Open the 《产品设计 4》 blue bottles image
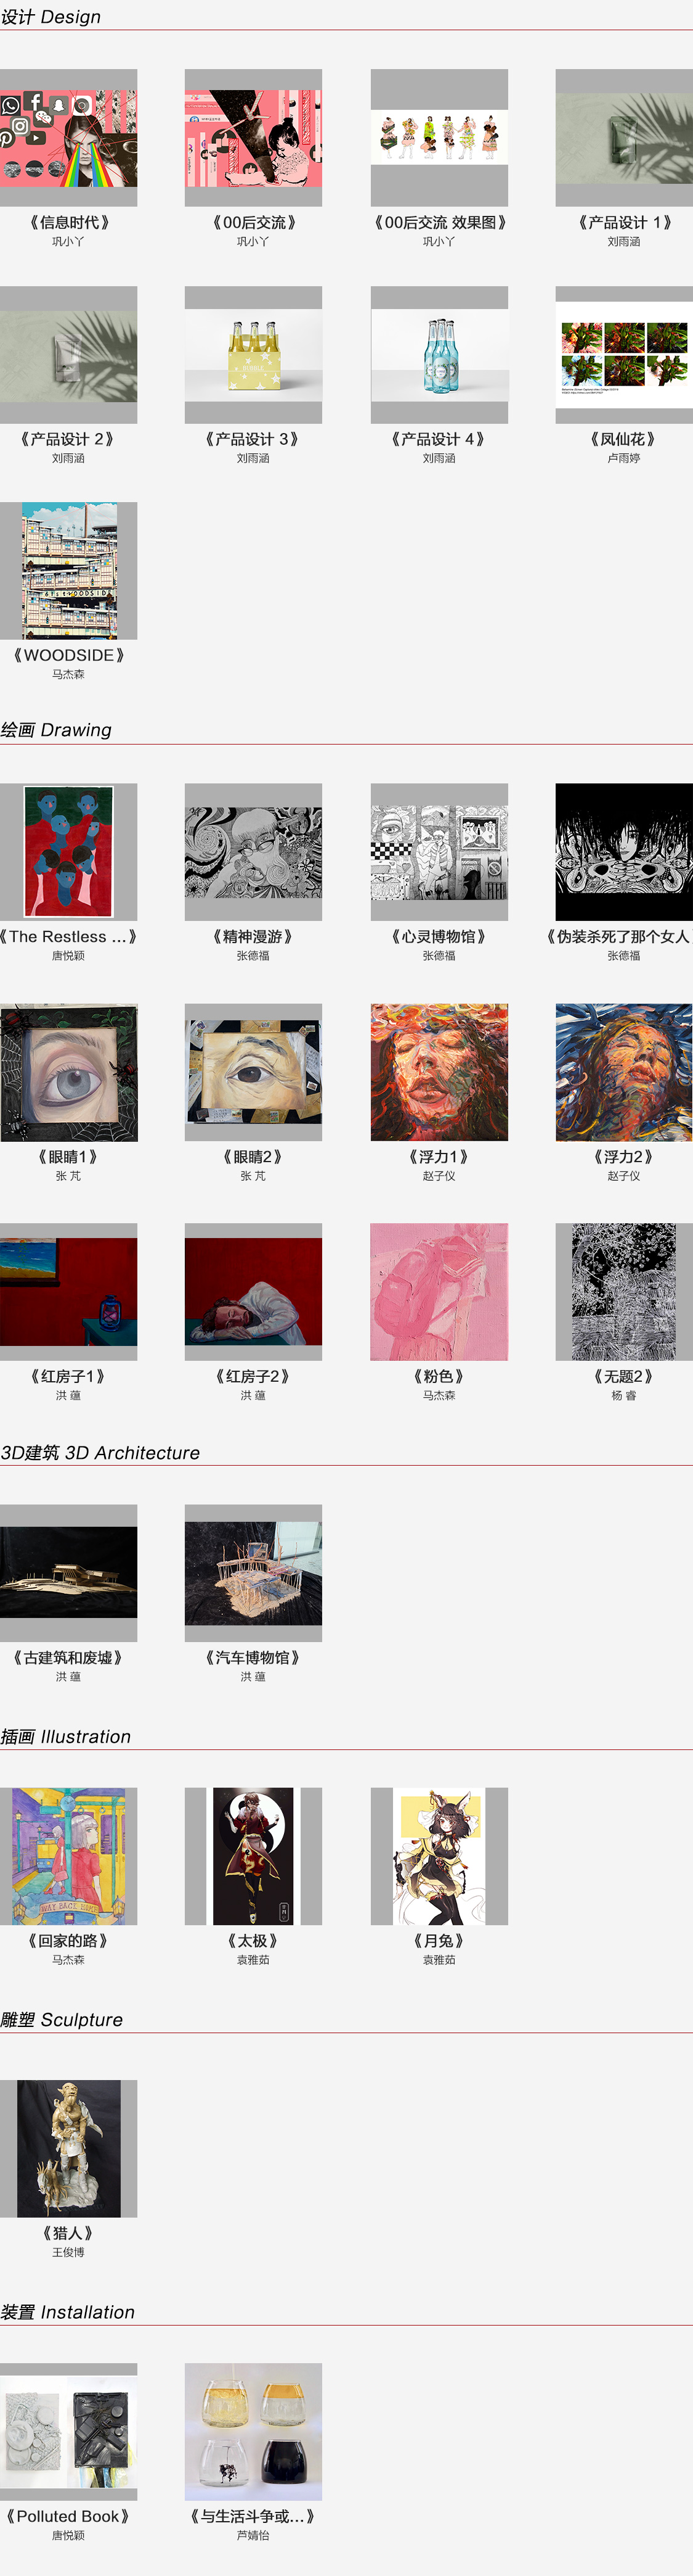693x2576 pixels. click(x=439, y=355)
